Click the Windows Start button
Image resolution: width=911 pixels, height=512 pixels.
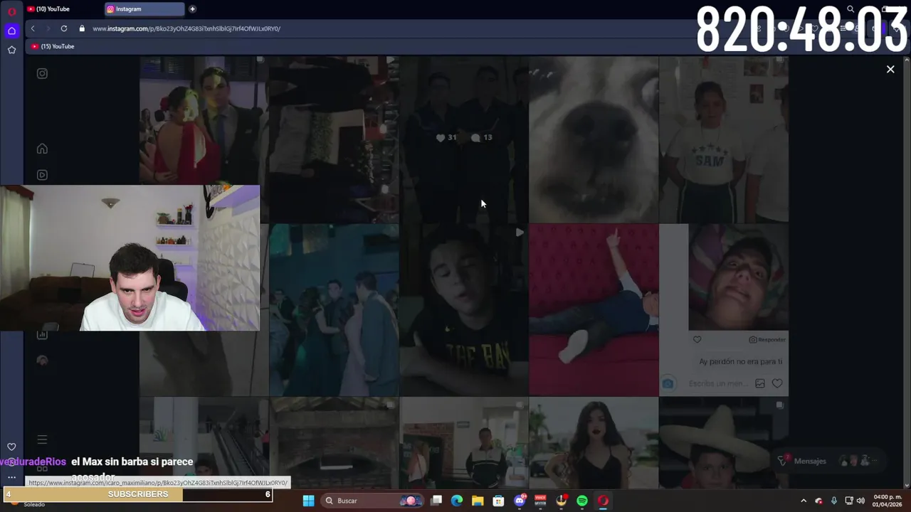click(x=308, y=501)
